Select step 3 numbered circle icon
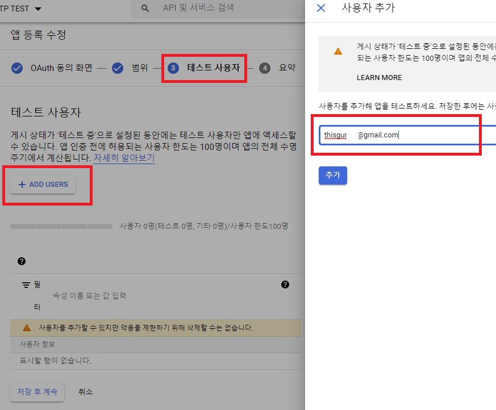This screenshot has width=496, height=410. point(174,68)
